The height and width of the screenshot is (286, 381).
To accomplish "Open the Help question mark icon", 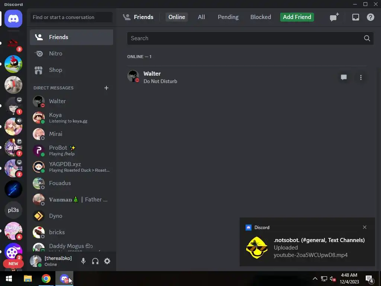I will tap(370, 17).
